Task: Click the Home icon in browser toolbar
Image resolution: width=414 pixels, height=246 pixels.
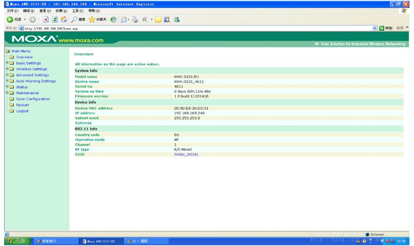Action: [x=64, y=20]
